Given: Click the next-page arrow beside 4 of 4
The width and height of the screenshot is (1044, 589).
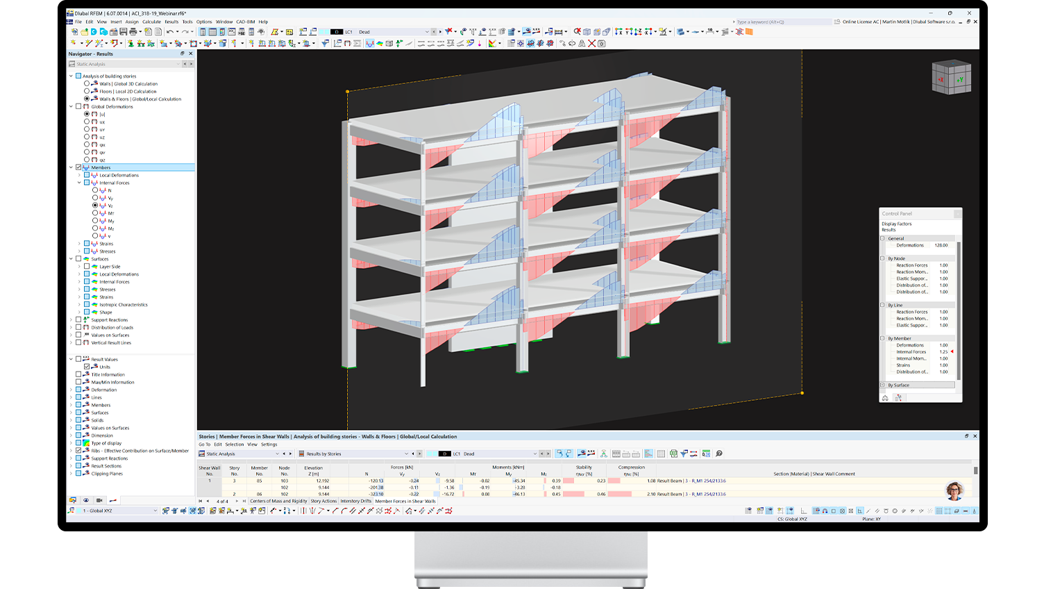Looking at the screenshot, I should coord(235,500).
